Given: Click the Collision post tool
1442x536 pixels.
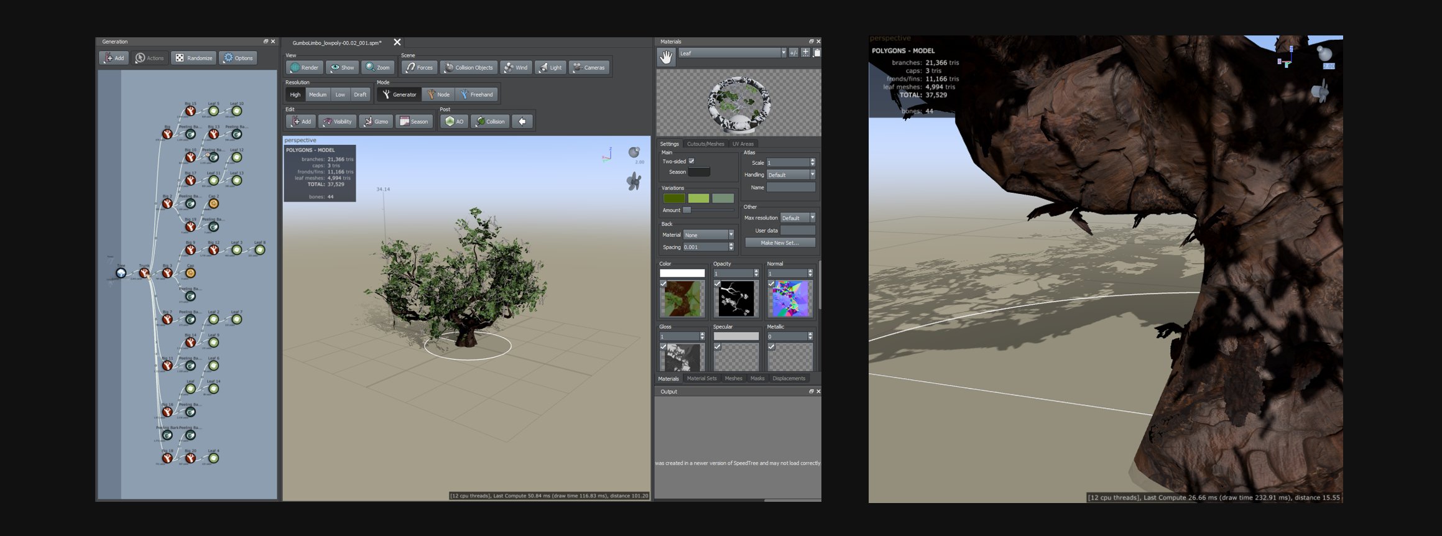Looking at the screenshot, I should pyautogui.click(x=490, y=121).
